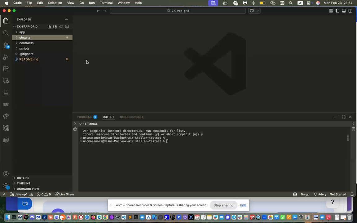Screen dimensions: 357x223
Task: Open Run and Debug view
Action: [x=6, y=57]
